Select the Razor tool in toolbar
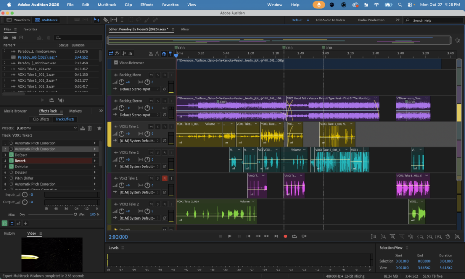Viewport: 465px width, 279px height. tap(105, 20)
